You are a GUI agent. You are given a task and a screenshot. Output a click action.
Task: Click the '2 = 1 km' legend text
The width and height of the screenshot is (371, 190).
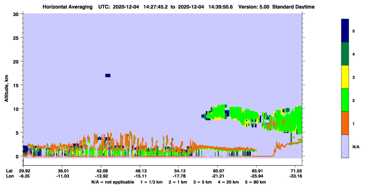(x=178, y=182)
